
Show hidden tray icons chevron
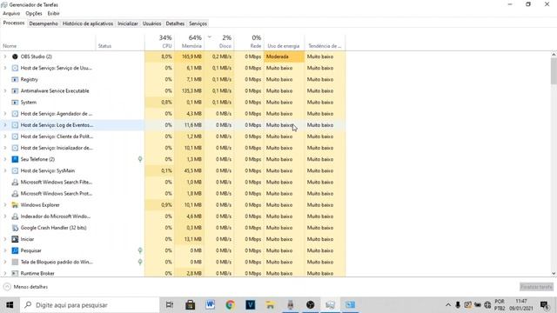click(448, 305)
